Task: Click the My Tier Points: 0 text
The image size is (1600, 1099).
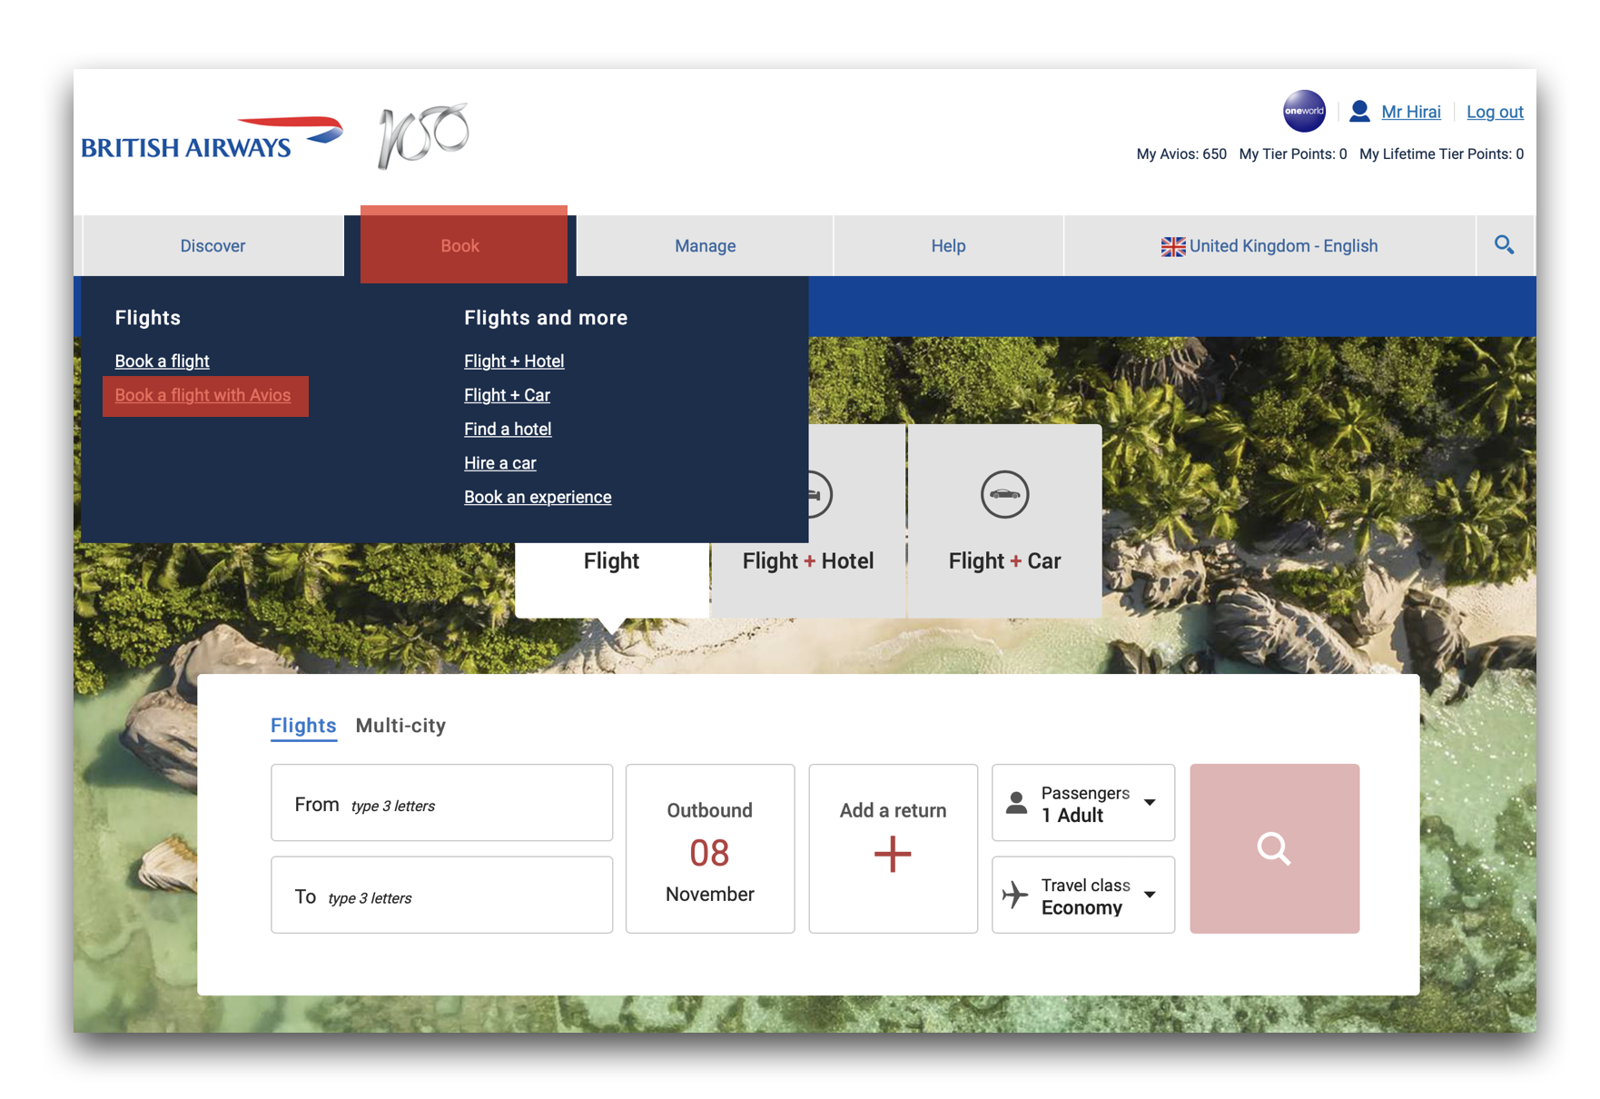Action: (1293, 154)
